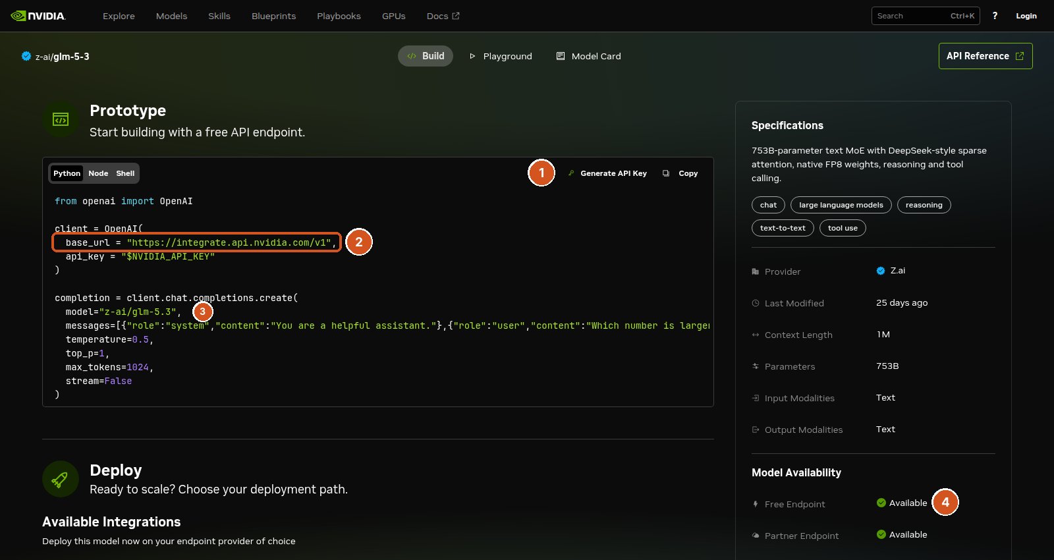Viewport: 1054px width, 560px height.
Task: Click the green check beside Partner Endpoint Available
Action: (x=881, y=534)
